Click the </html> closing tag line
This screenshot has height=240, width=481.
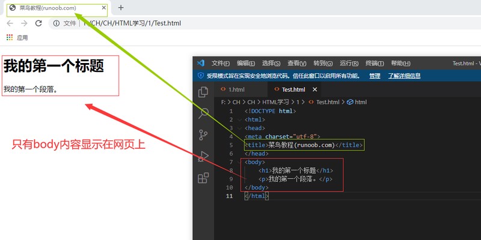257,196
